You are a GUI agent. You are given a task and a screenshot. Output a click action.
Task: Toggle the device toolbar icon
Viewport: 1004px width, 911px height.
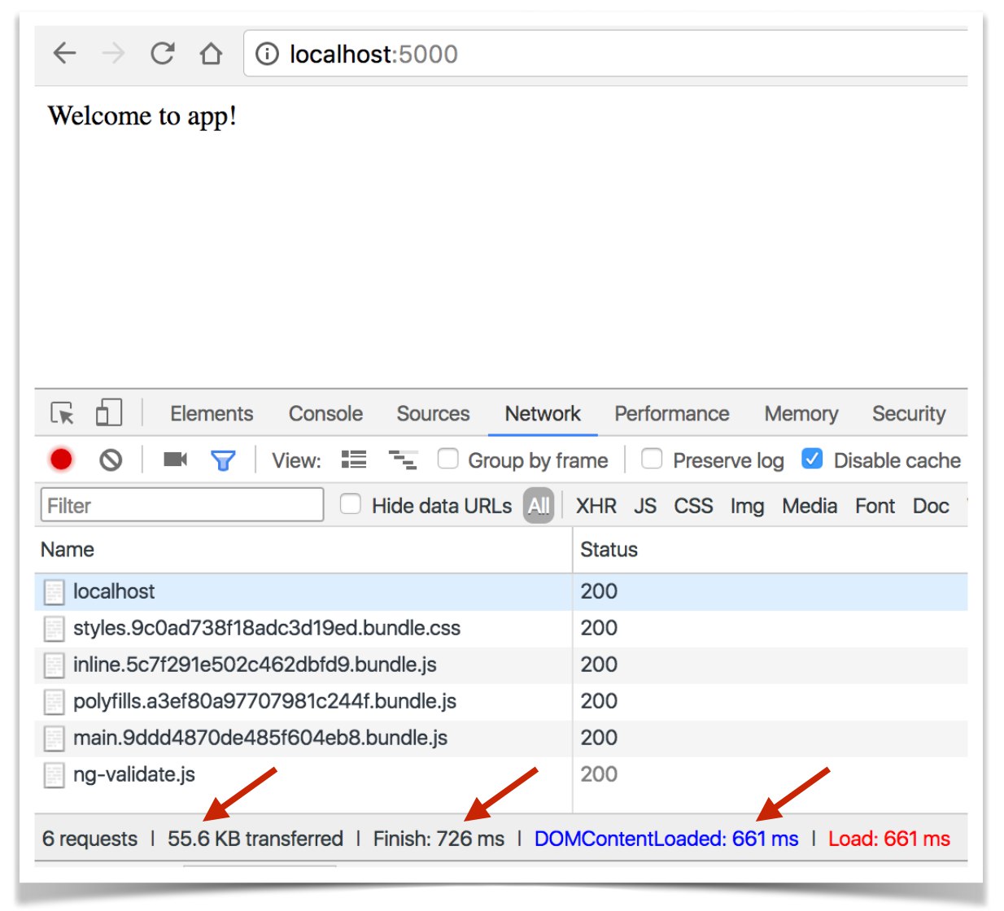pyautogui.click(x=108, y=413)
